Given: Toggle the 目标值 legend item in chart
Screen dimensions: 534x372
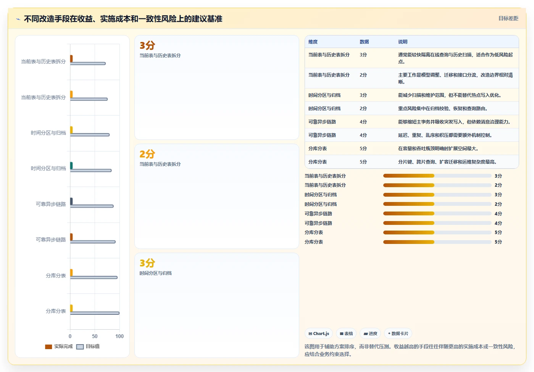Looking at the screenshot, I should tap(88, 346).
